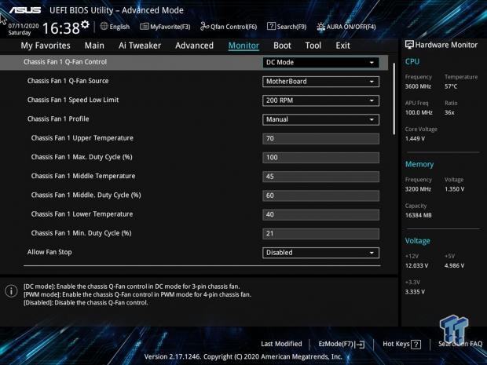Edit the Middle Temperature field showing 45
Viewport: 487px width, 365px height.
[x=320, y=177]
